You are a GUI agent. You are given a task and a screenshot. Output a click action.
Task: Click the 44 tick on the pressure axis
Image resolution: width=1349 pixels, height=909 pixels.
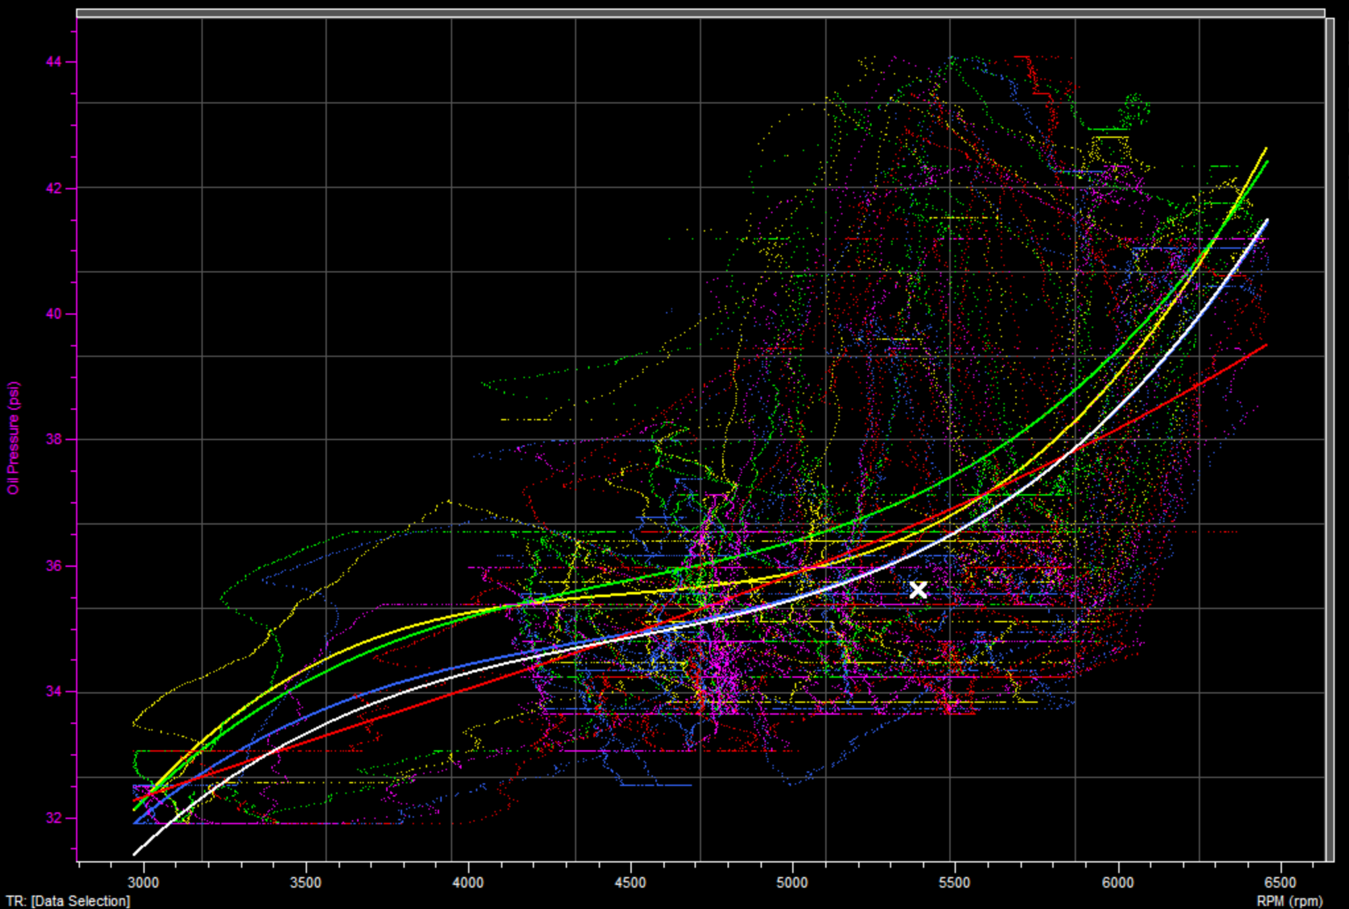53,62
